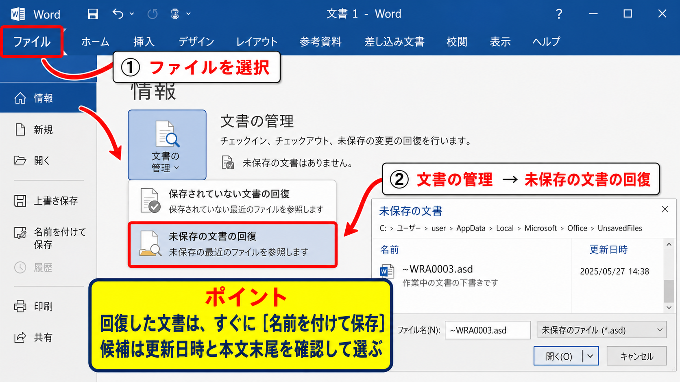Switch to the 表示 tab
Screen dimensions: 680x382
coord(500,41)
